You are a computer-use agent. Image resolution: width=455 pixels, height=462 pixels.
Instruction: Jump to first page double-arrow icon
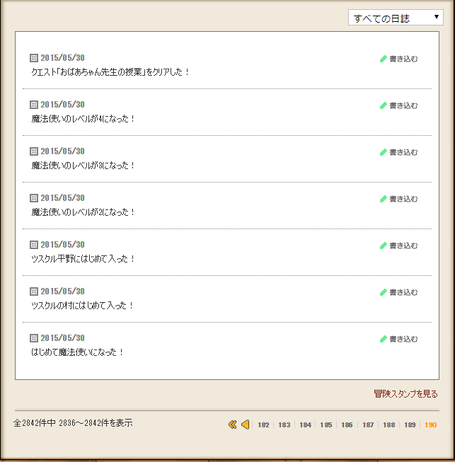point(232,425)
